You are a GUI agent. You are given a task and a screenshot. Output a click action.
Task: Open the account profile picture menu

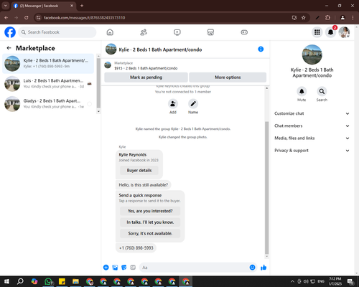[x=344, y=32]
